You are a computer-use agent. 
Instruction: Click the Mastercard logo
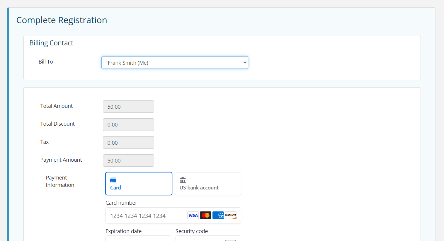(x=205, y=215)
